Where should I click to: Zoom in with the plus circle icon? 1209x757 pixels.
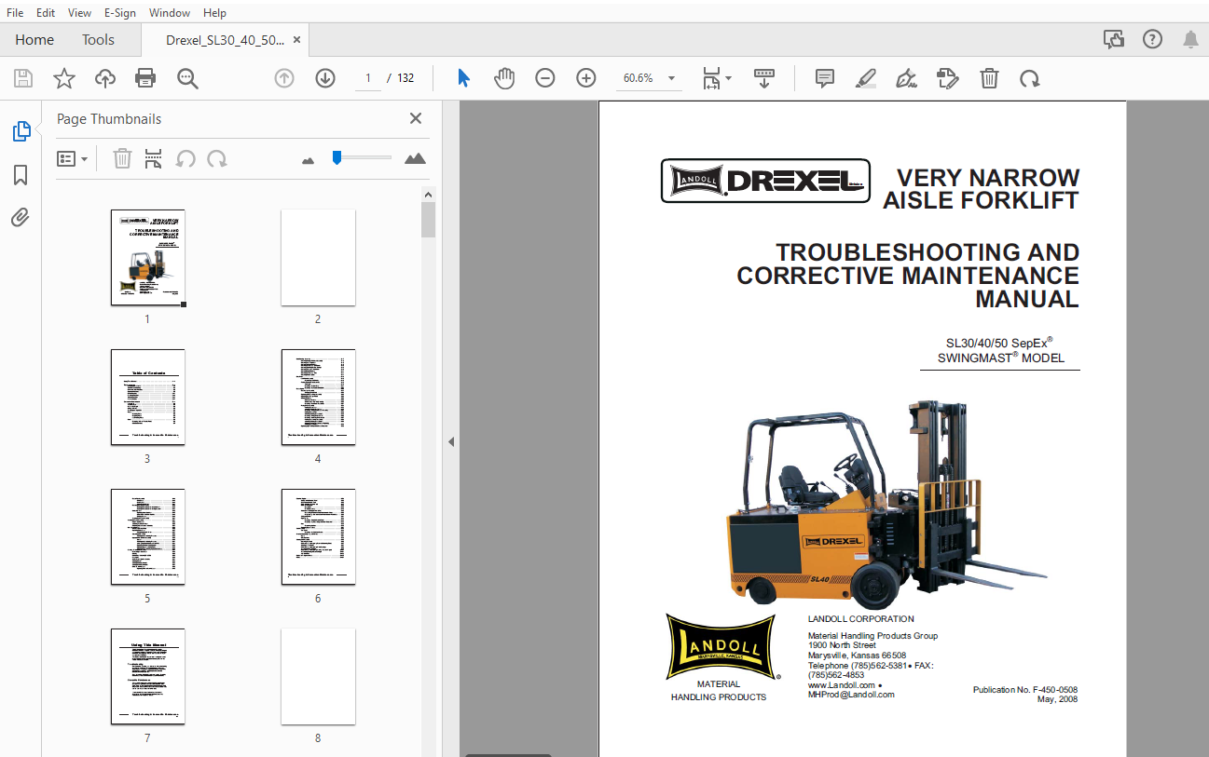[x=585, y=78]
